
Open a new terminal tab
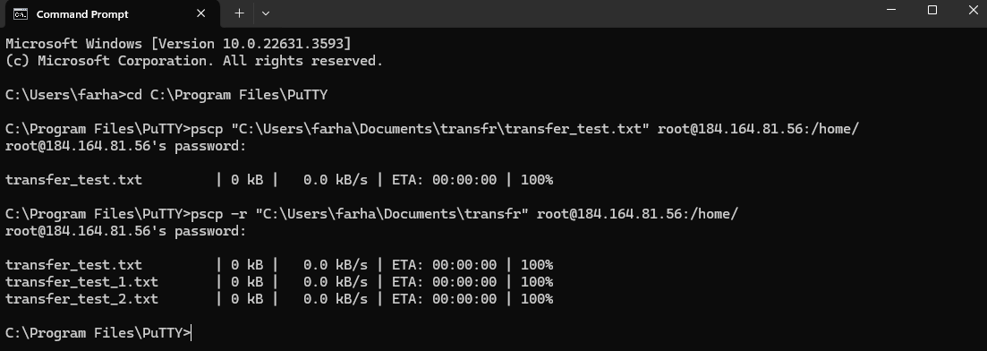[239, 13]
